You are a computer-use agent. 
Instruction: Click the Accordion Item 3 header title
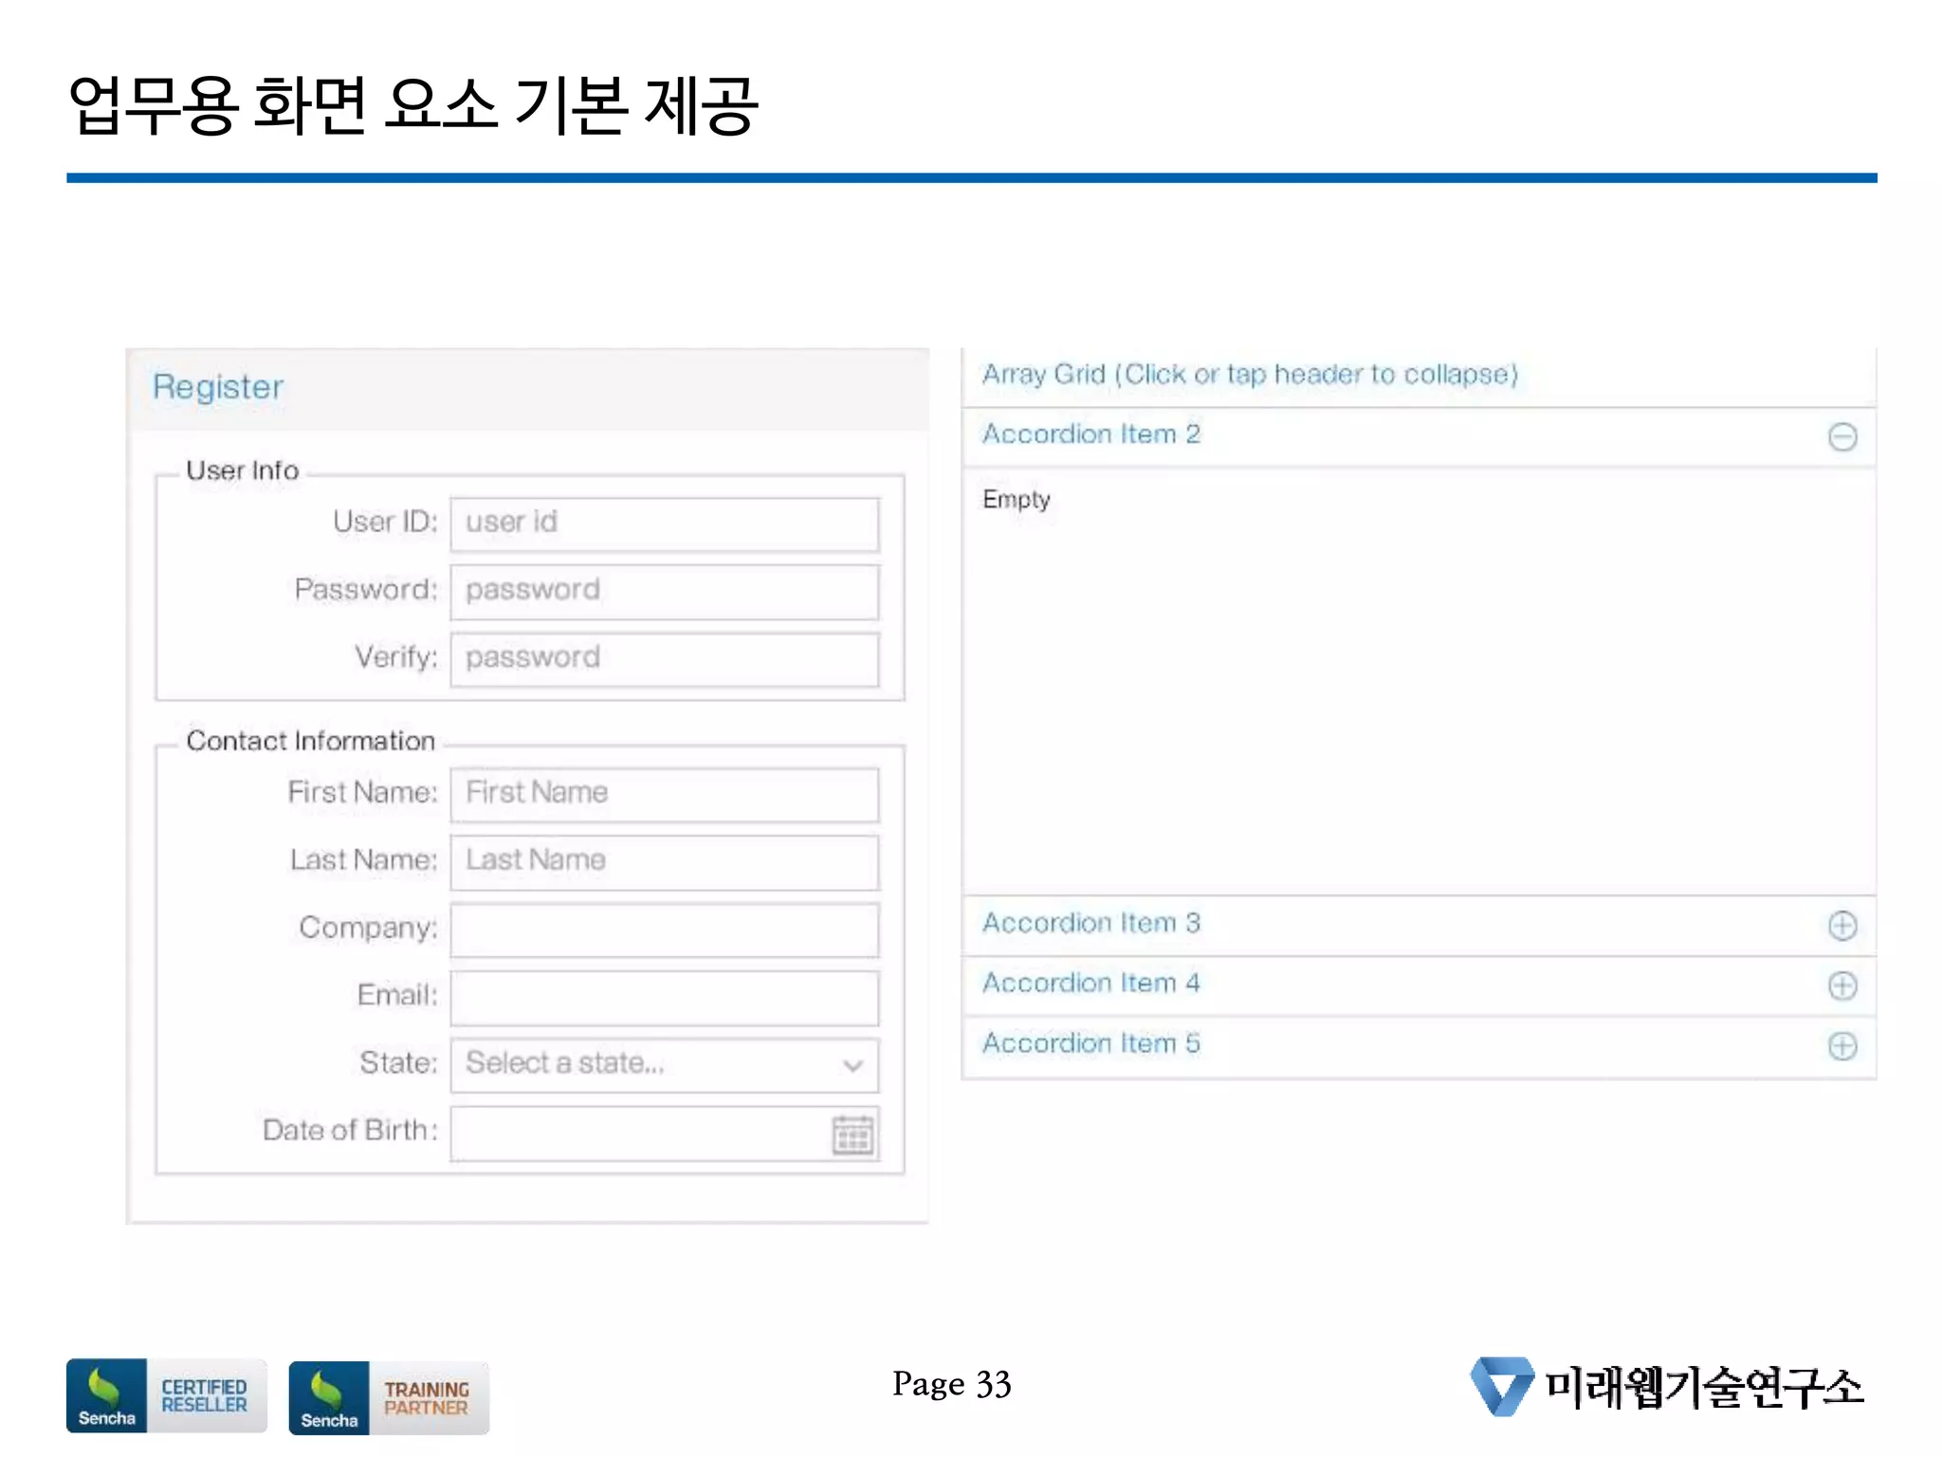coord(1090,923)
